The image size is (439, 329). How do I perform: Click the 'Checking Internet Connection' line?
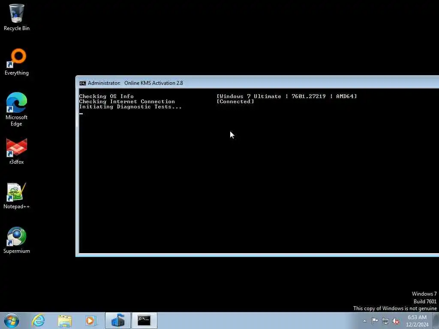click(127, 102)
